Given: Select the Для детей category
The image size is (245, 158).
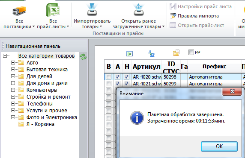Looking at the screenshot, I should 39,76.
